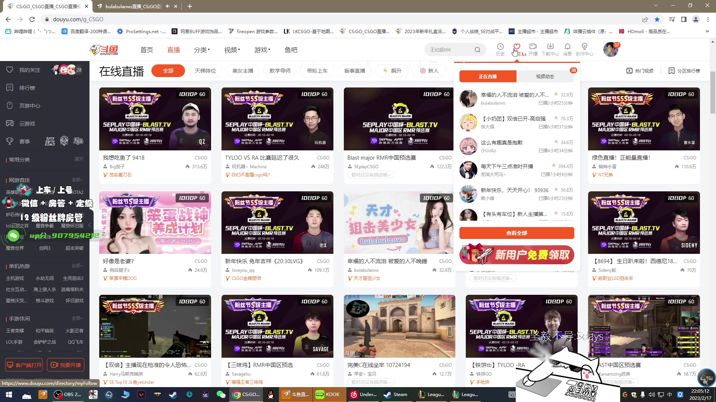716x402 pixels.
Task: Open new browser tab plus button
Action: coord(190,6)
